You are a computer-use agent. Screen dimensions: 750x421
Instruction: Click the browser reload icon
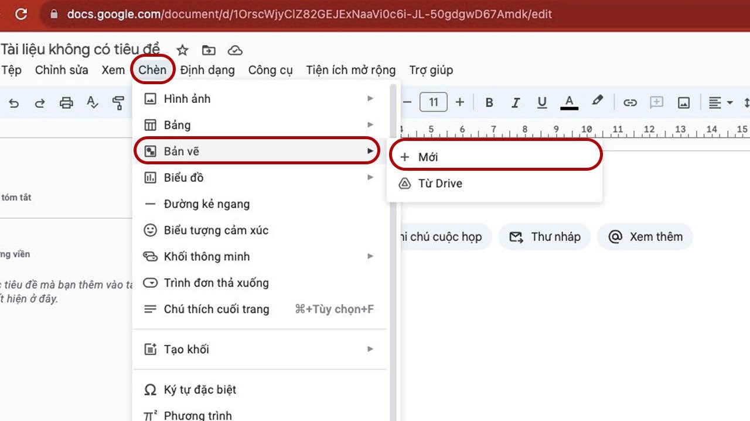pyautogui.click(x=21, y=13)
